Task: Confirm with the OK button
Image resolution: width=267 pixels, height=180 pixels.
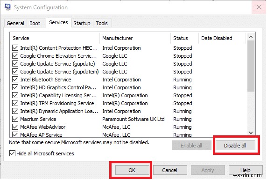Action: coord(132,170)
